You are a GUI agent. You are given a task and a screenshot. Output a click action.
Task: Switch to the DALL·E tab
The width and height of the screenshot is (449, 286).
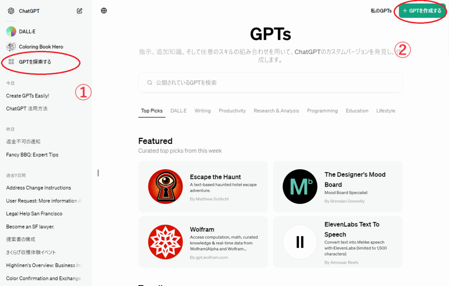click(178, 111)
